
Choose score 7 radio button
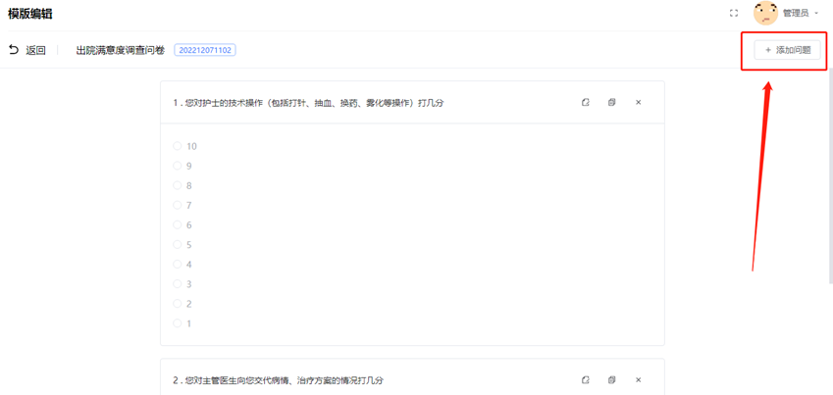[178, 205]
